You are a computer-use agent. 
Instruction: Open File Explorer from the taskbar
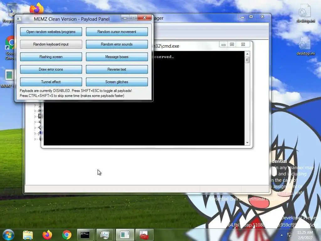click(28, 235)
